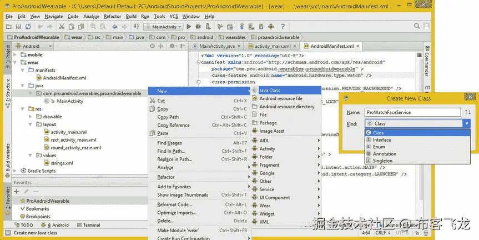Select Java Class in the New submenu
This screenshot has width=479, height=240.
click(x=286, y=90)
